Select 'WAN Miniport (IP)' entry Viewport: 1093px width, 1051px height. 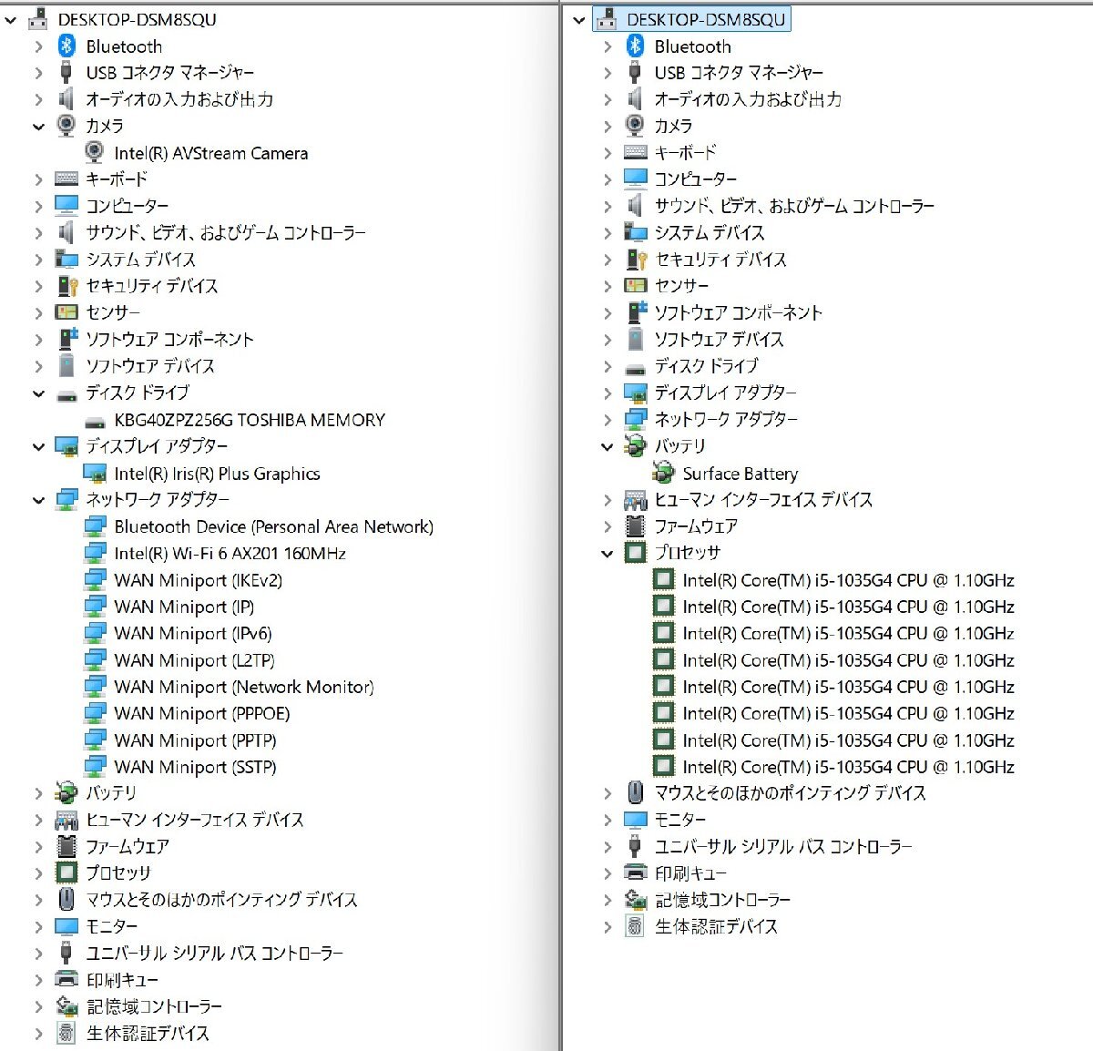[x=184, y=607]
